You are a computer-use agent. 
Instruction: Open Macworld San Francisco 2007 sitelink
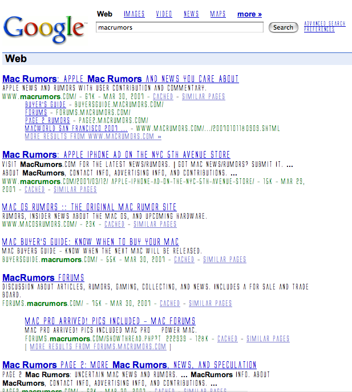point(76,129)
